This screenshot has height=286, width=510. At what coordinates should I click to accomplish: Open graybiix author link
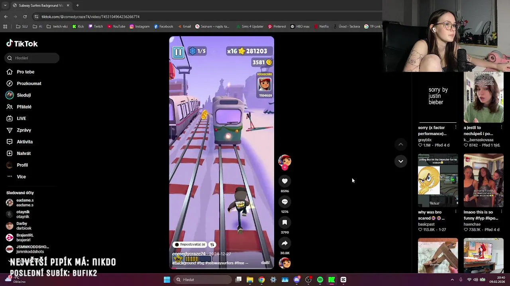point(425,140)
